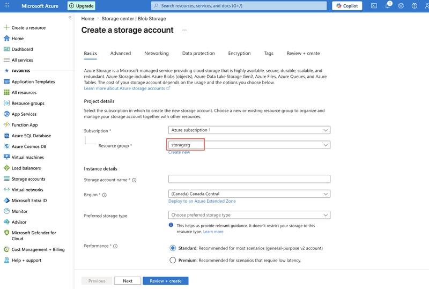Click the Virtual networks icon
Screen dimensions: 429x289
(x=6, y=190)
